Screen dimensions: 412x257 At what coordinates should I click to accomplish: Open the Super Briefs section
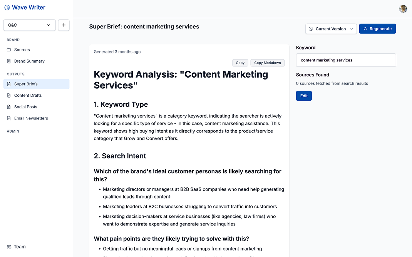point(26,84)
